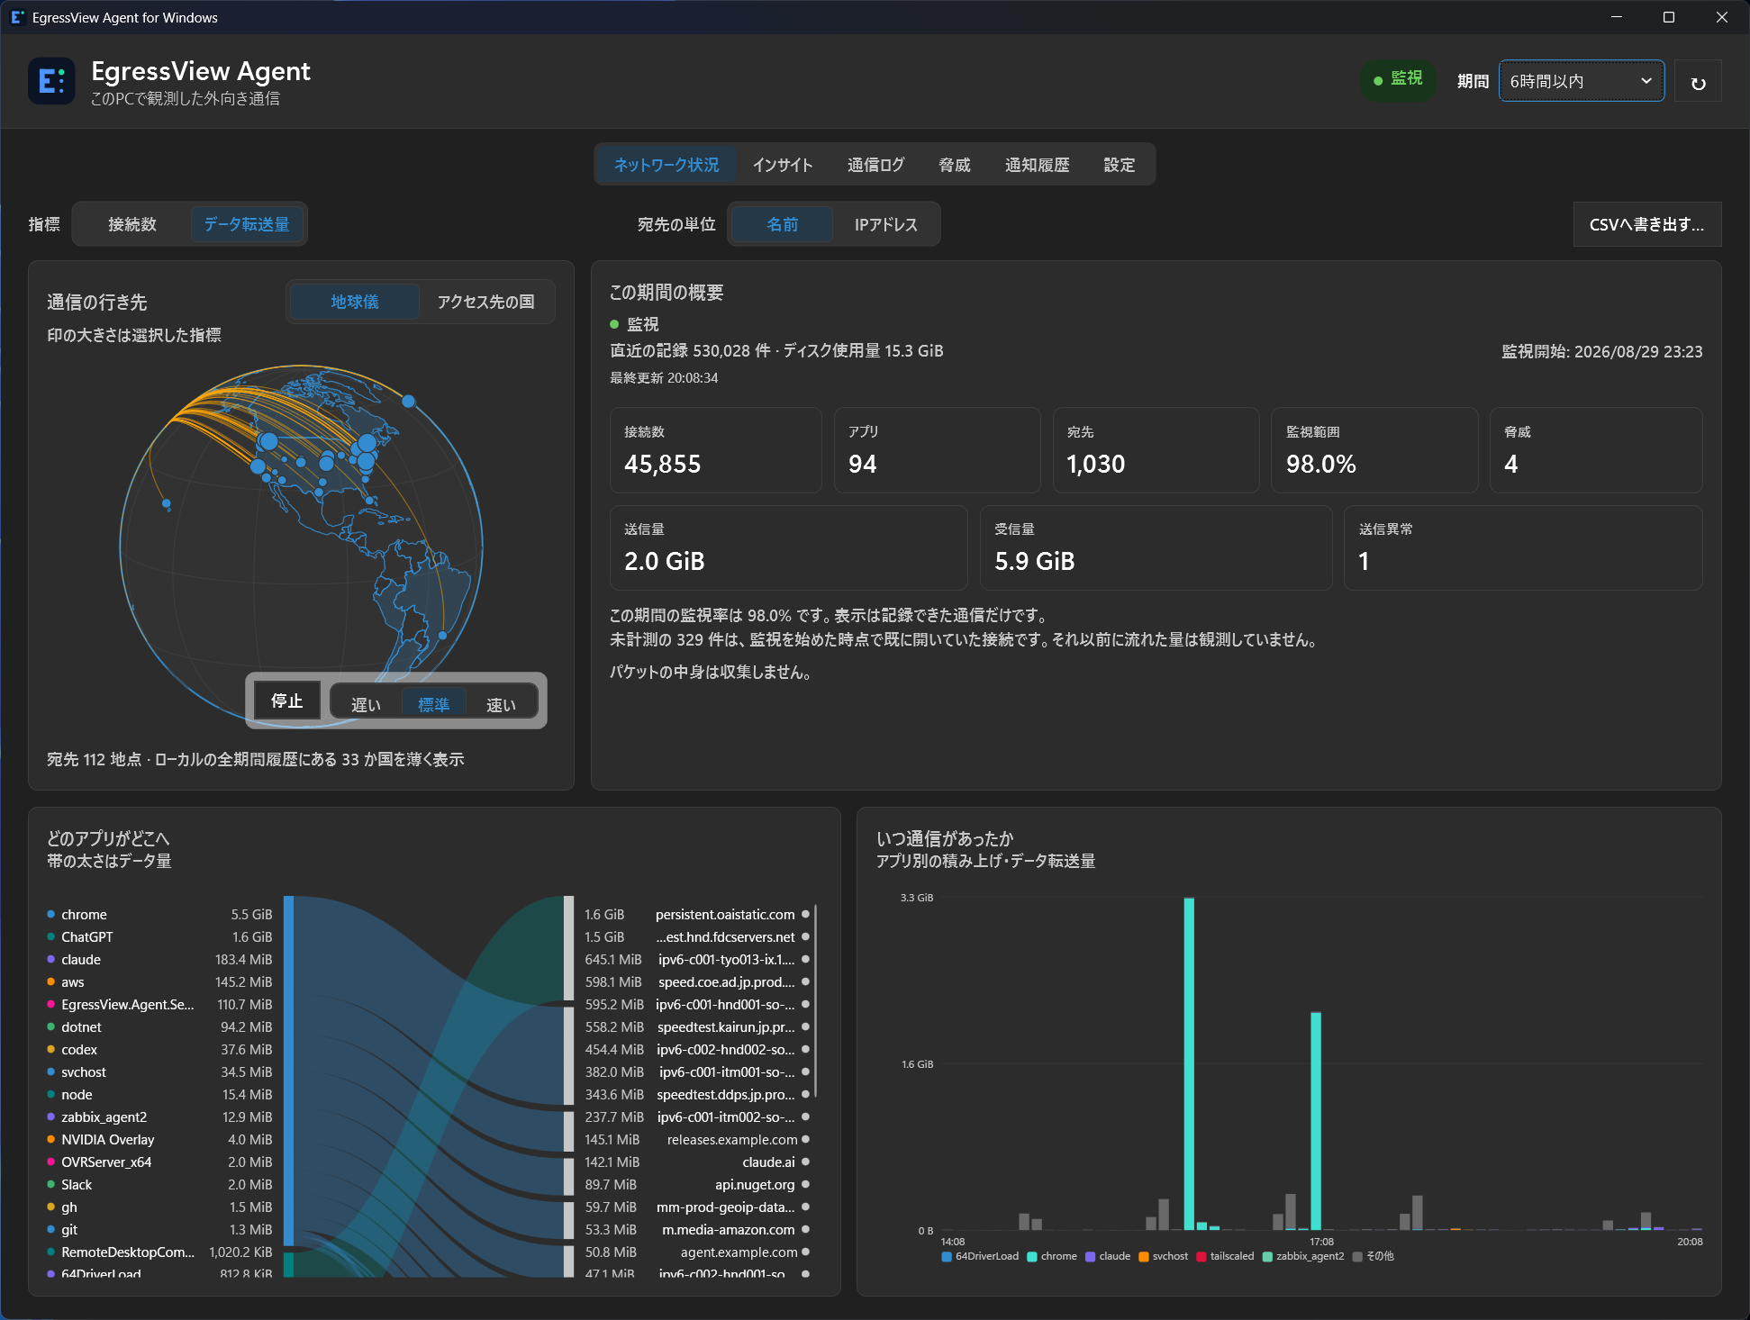Image resolution: width=1750 pixels, height=1320 pixels.
Task: Open the 脅威 tab
Action: point(955,165)
